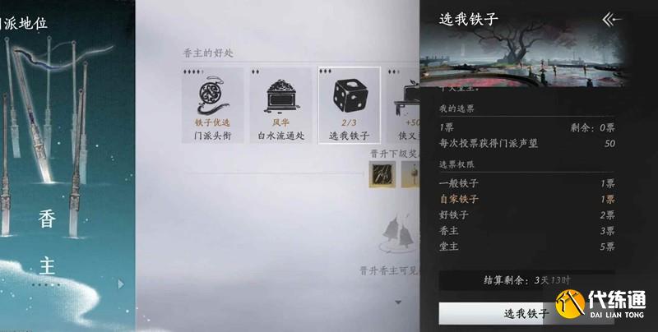Click the two-figure silhouette icon
The image size is (658, 332).
399,233
